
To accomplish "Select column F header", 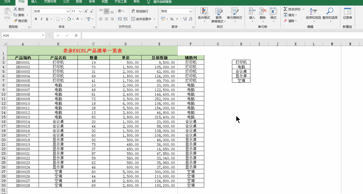I will (191, 44).
